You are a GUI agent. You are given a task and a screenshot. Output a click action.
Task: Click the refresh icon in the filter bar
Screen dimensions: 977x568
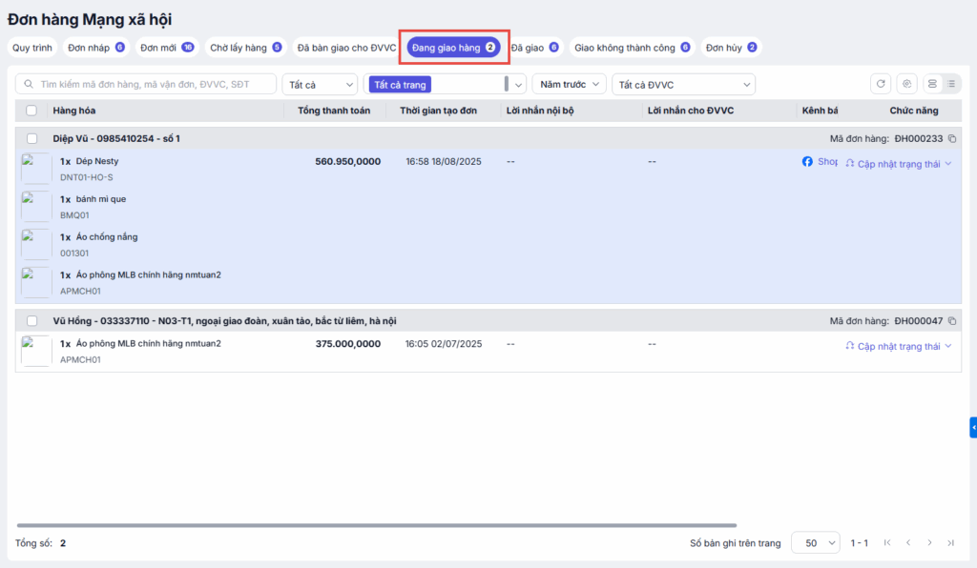pyautogui.click(x=881, y=84)
